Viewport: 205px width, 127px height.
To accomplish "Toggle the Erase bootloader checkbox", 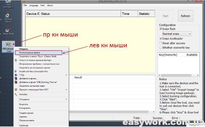I will (160, 39).
